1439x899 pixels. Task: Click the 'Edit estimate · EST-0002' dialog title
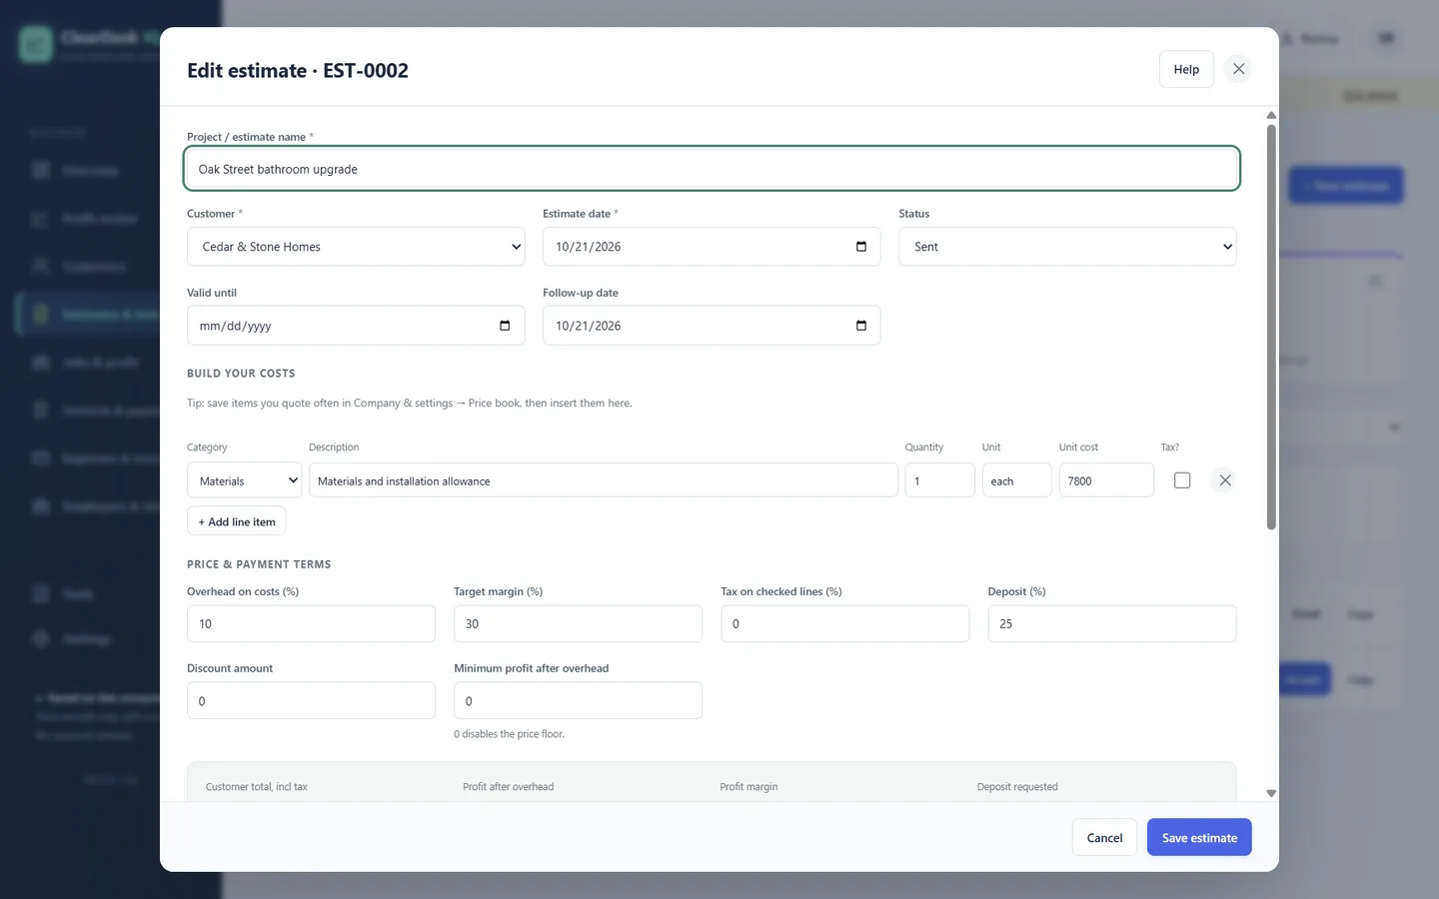(x=298, y=70)
